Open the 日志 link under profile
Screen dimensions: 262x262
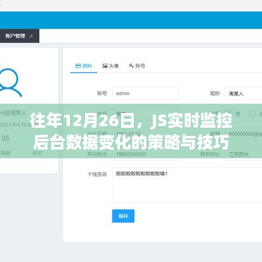[37, 153]
